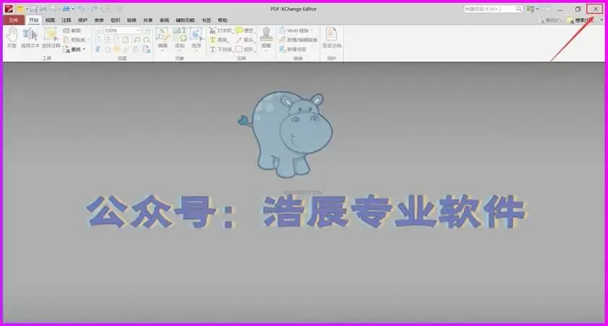The height and width of the screenshot is (326, 608).
Task: Click the Save icon in the quick access bar
Action: click(x=34, y=9)
